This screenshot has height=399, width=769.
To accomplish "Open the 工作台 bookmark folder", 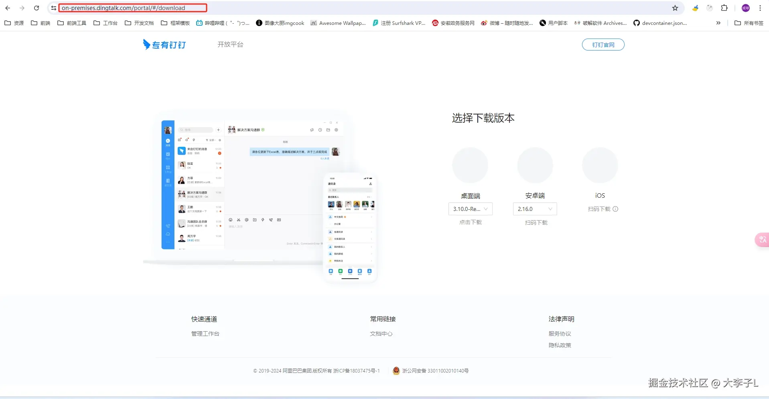I will [x=106, y=23].
